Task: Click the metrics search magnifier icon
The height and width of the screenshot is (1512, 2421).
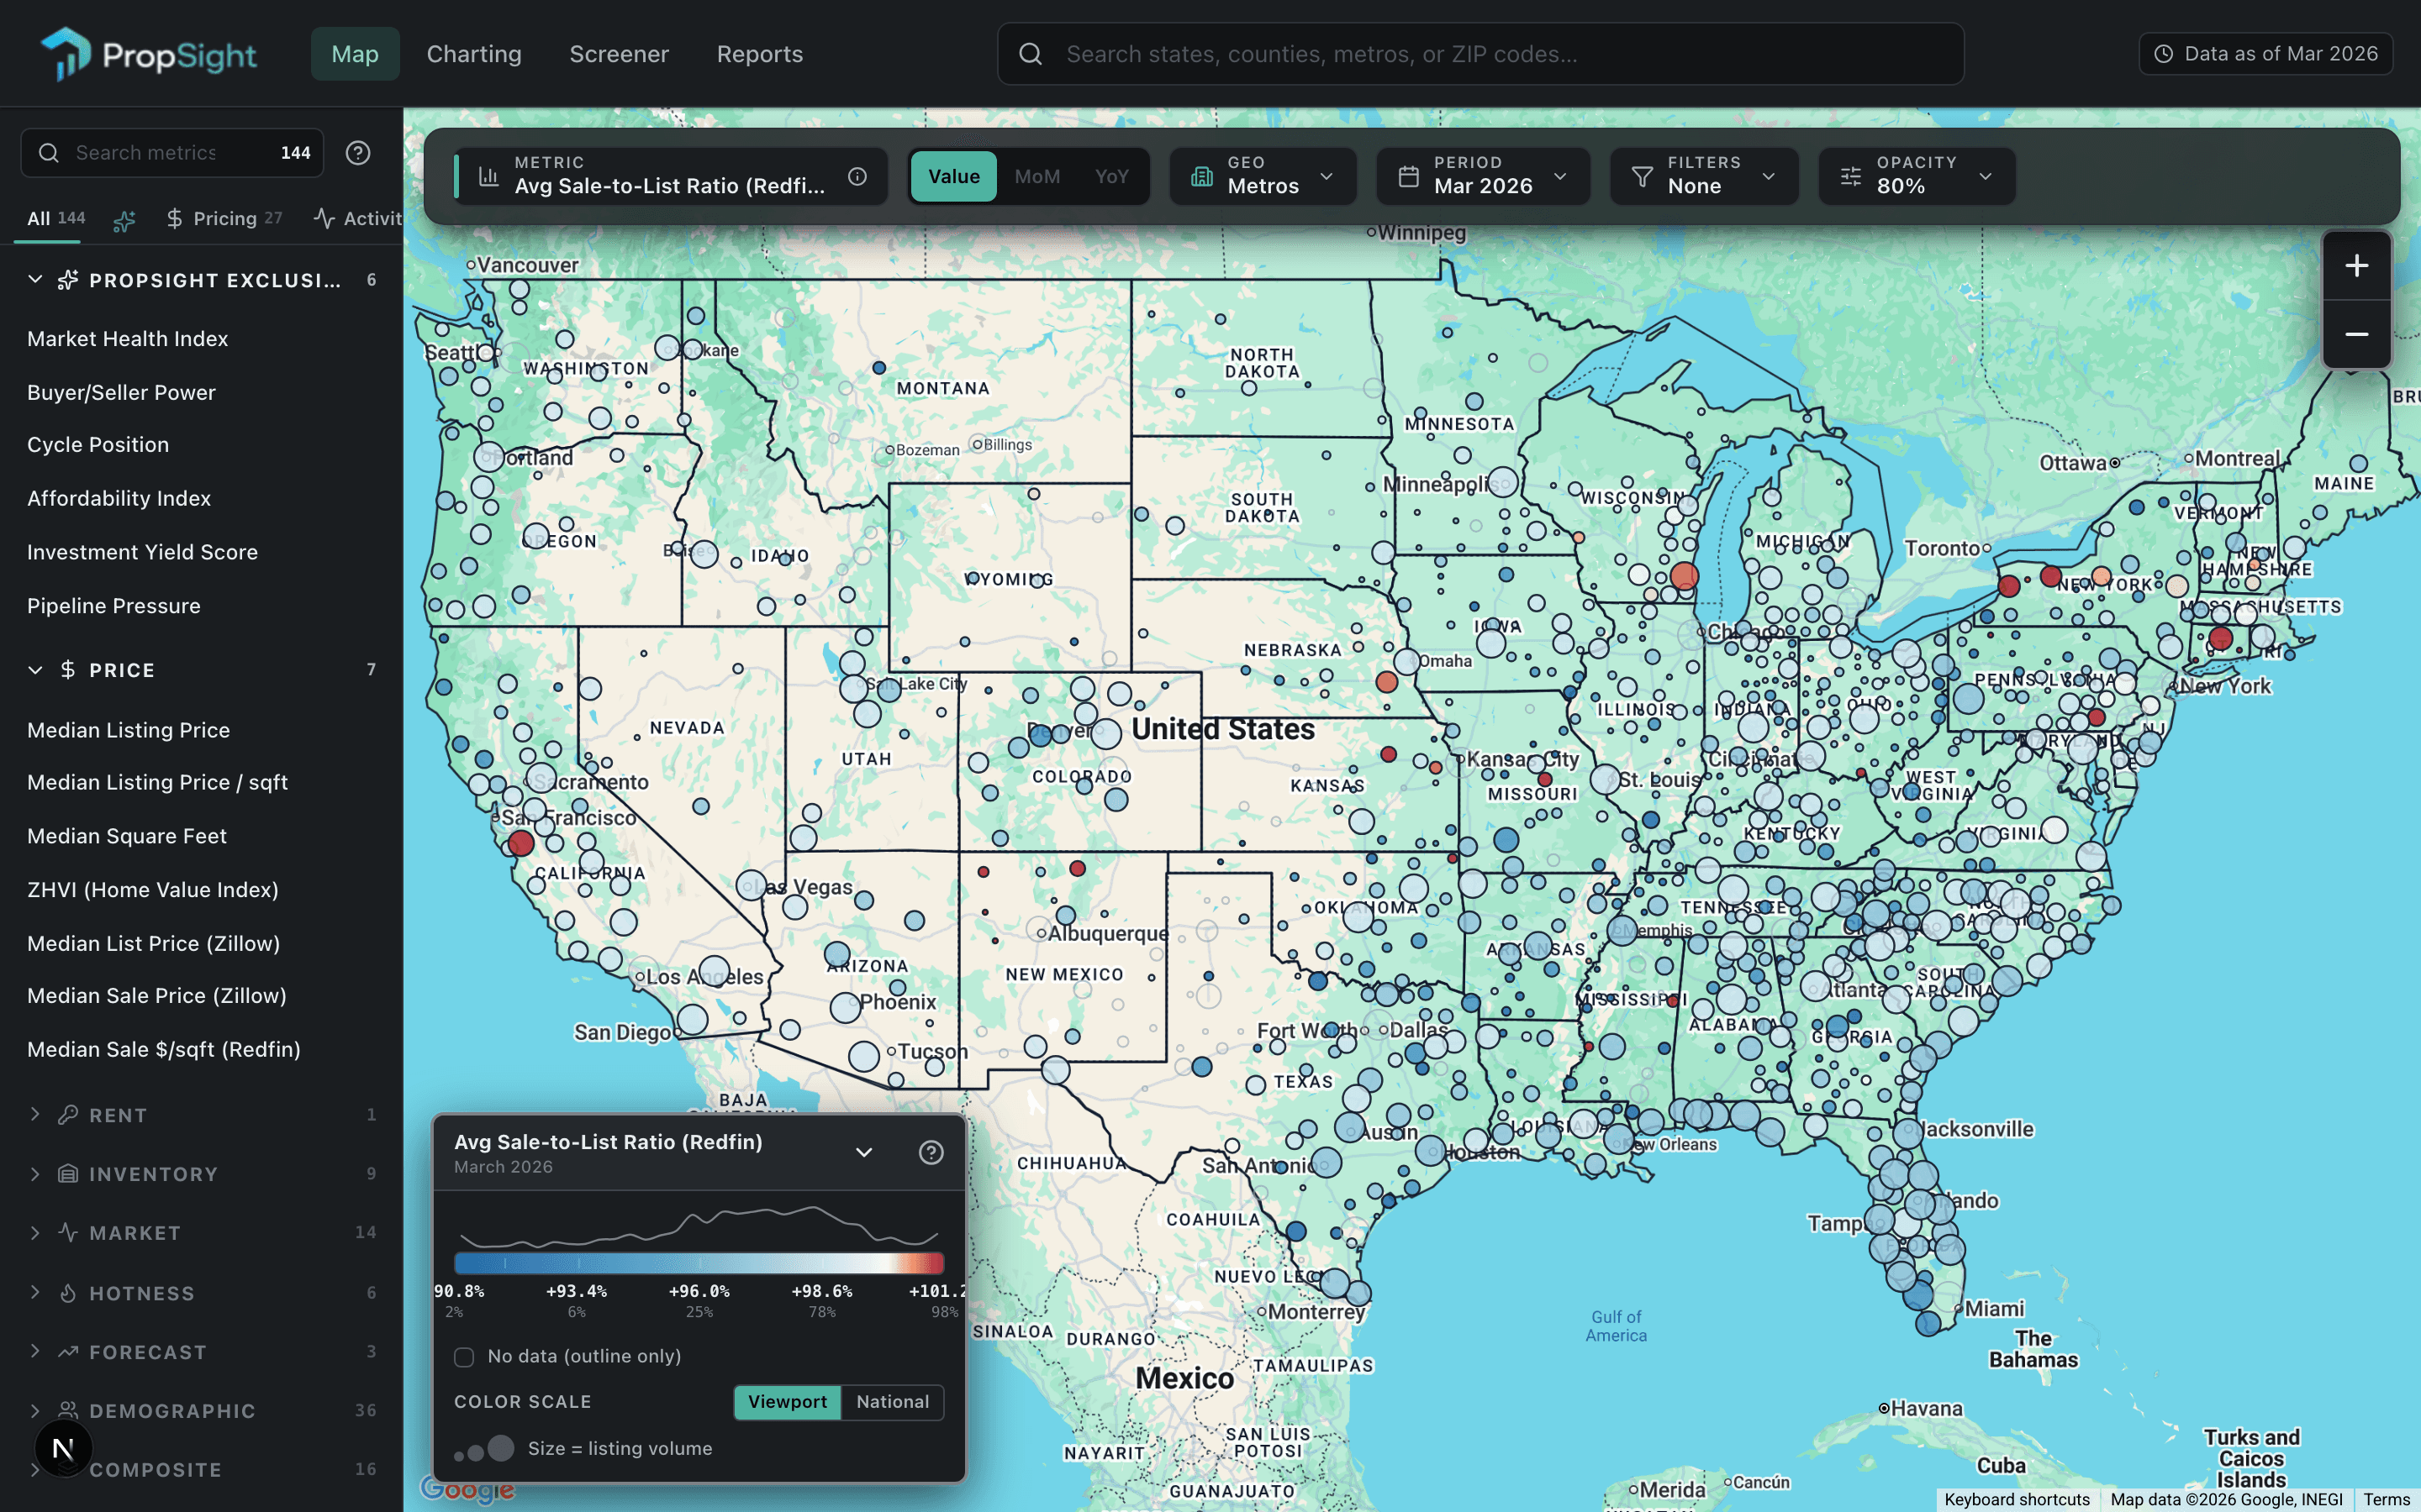Action: 48,153
